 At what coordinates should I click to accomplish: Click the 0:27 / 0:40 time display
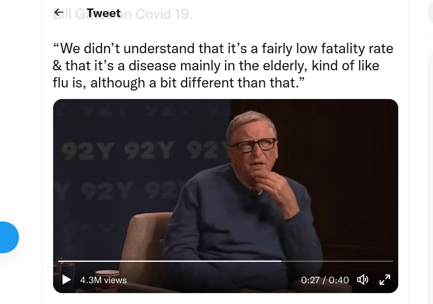click(x=325, y=280)
